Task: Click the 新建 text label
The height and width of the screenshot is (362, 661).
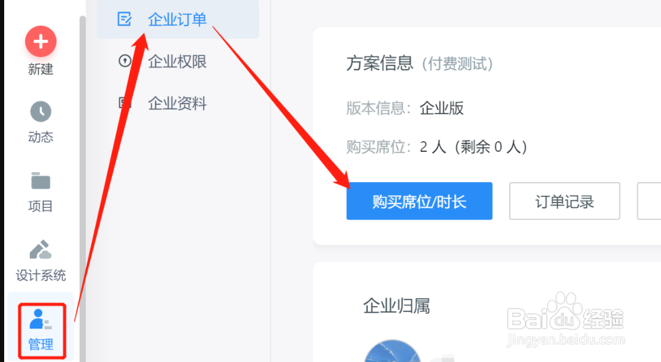Action: [x=40, y=69]
